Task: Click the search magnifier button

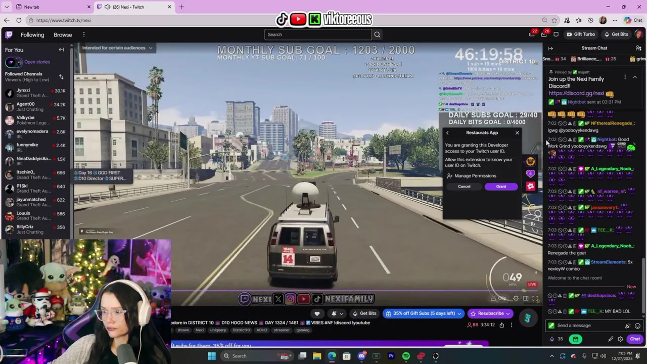Action: 377,34
